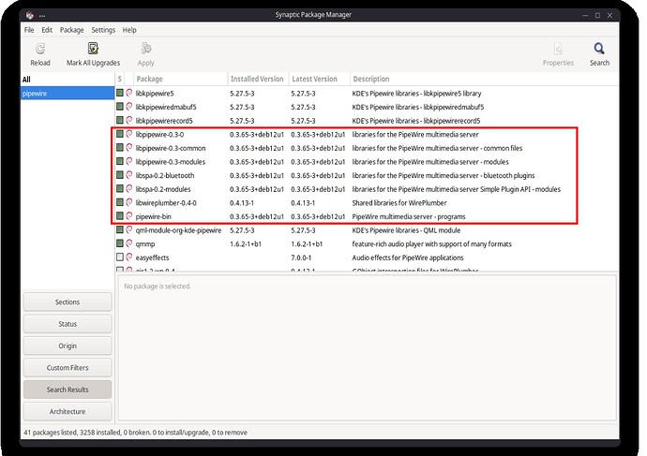This screenshot has width=647, height=456.
Task: Click Debian swirl icon next to easyeffects
Action: (x=129, y=257)
